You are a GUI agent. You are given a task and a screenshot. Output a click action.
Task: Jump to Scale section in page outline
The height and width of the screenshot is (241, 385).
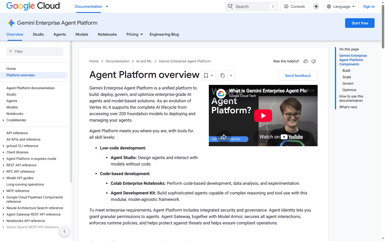[x=346, y=77]
